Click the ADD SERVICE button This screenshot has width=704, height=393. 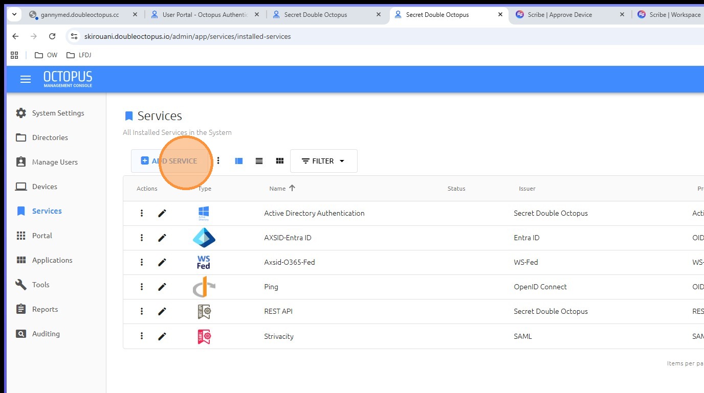(x=169, y=161)
